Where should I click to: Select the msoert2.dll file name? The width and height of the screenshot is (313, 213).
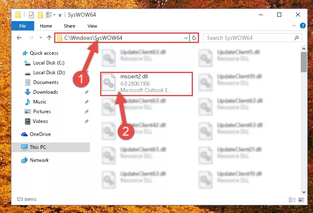(x=134, y=77)
